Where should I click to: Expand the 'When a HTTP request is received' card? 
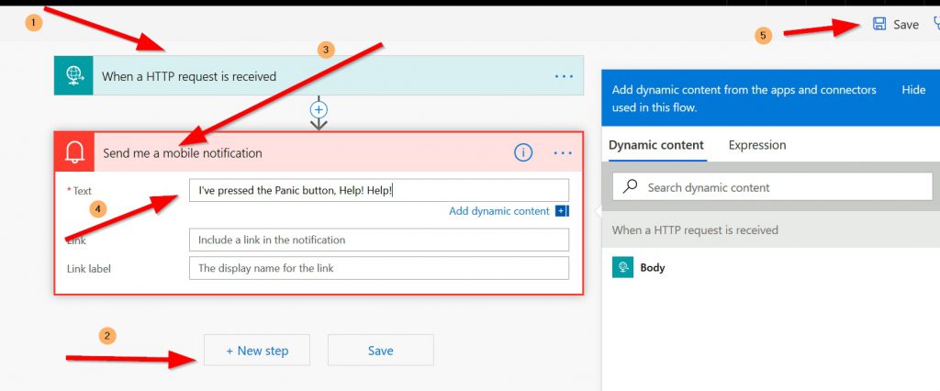pyautogui.click(x=303, y=76)
